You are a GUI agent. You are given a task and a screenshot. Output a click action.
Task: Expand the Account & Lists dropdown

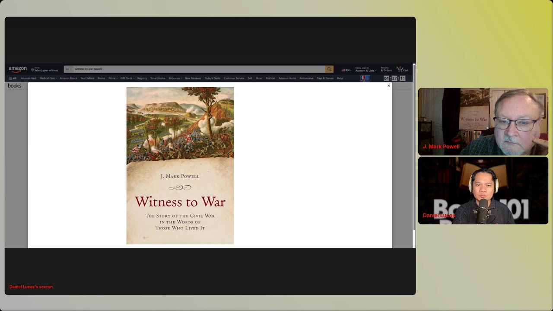pyautogui.click(x=365, y=69)
